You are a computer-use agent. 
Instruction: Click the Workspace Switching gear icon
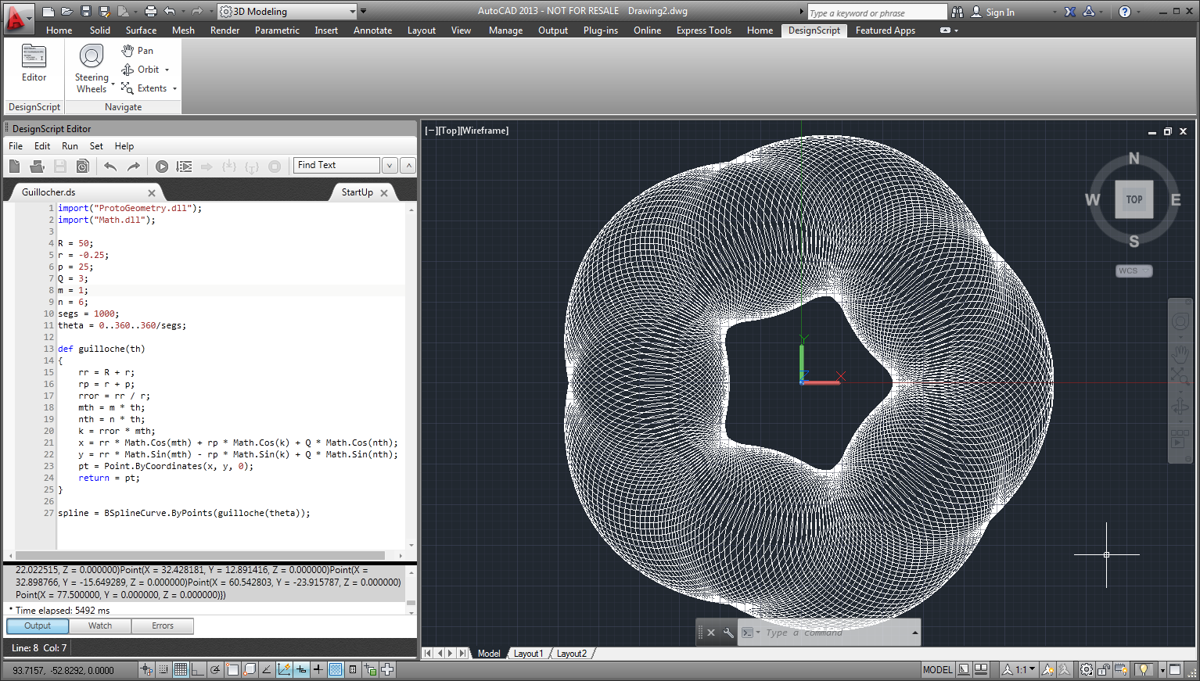point(1087,669)
